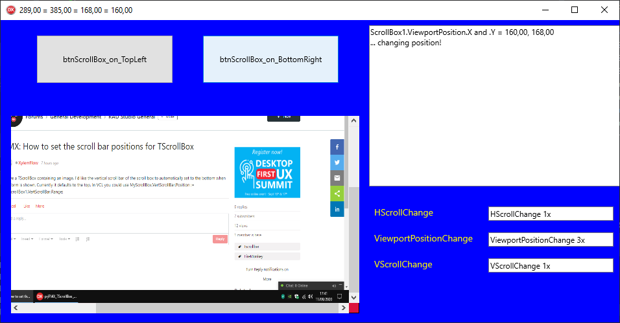Click the Facebook share icon
Viewport: 620px width, 323px height.
(337, 147)
